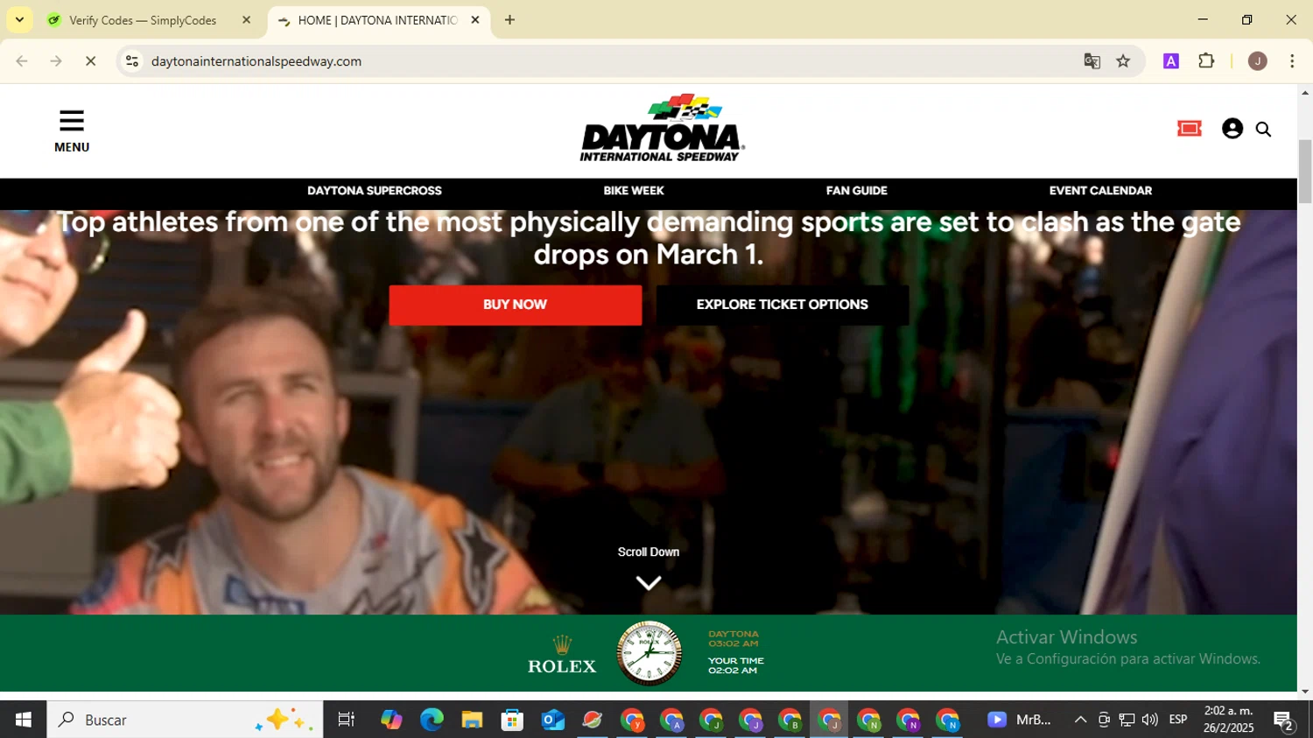Open the tab search dropdown arrow
This screenshot has width=1313, height=738.
pos(19,20)
